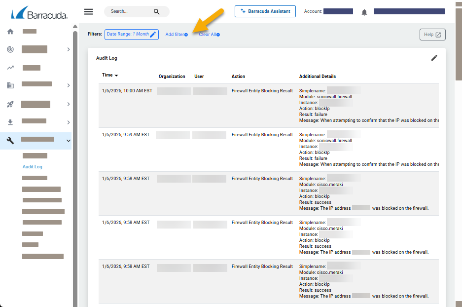Open Audit Log in the sidebar submenu
The width and height of the screenshot is (462, 307).
click(x=33, y=167)
